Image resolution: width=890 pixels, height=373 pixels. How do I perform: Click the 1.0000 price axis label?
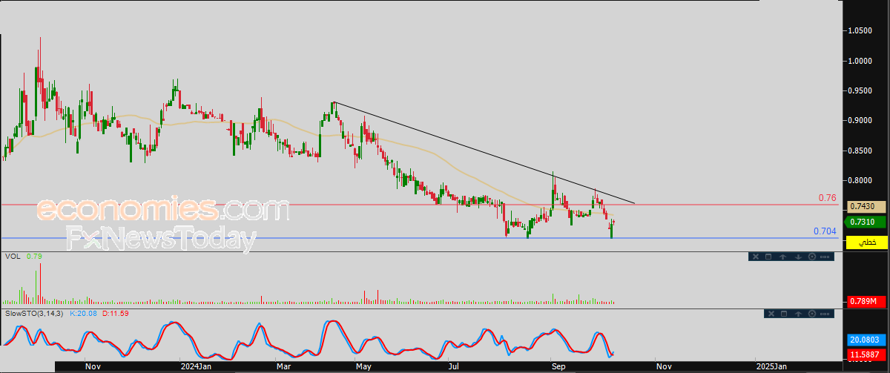[x=861, y=61]
